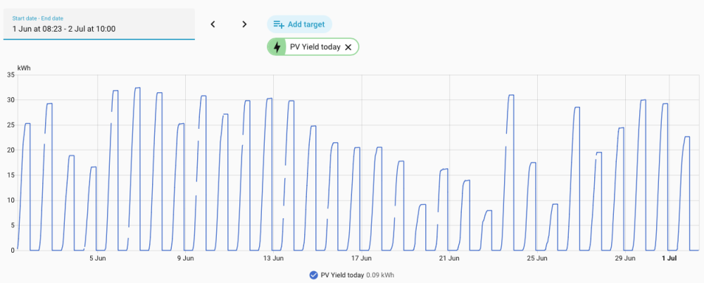Click the 0.09 kWh legend value
The image size is (704, 283).
pos(380,275)
